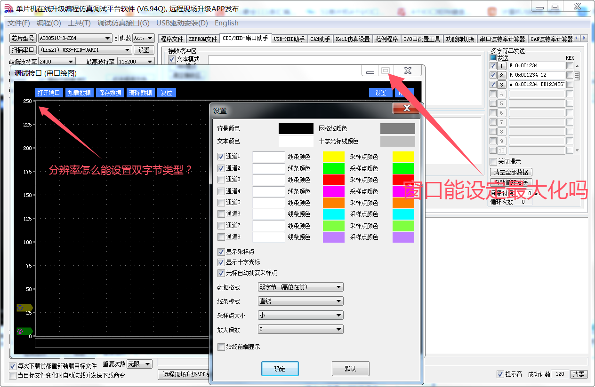Click the channel 2 marker on plot axis
The width and height of the screenshot is (595, 387).
click(x=24, y=332)
